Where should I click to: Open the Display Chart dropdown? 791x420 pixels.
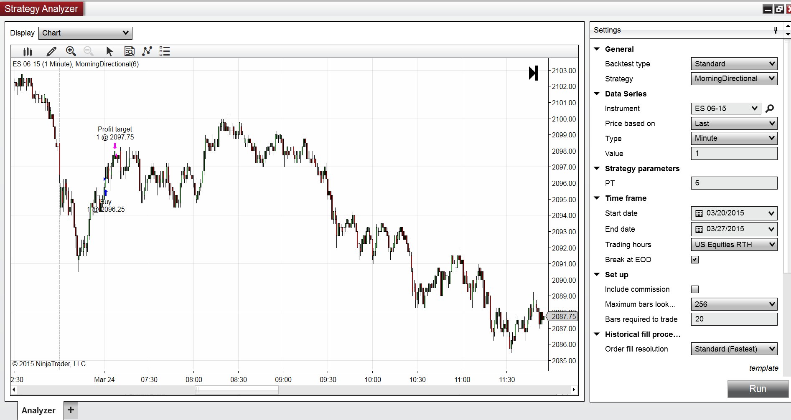click(85, 33)
